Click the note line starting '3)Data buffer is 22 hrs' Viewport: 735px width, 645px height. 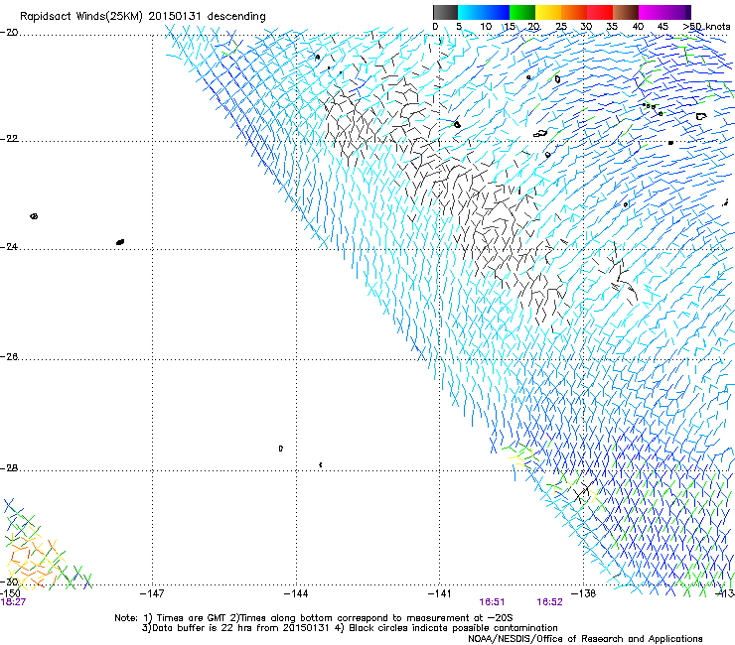(350, 628)
